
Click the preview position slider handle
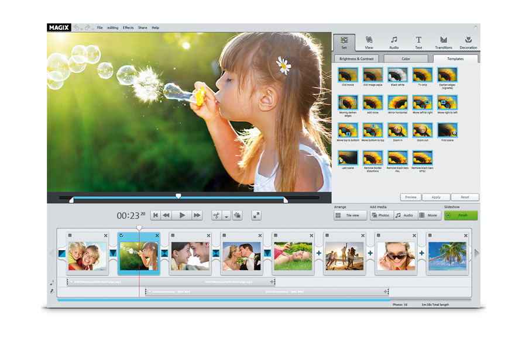pos(178,196)
